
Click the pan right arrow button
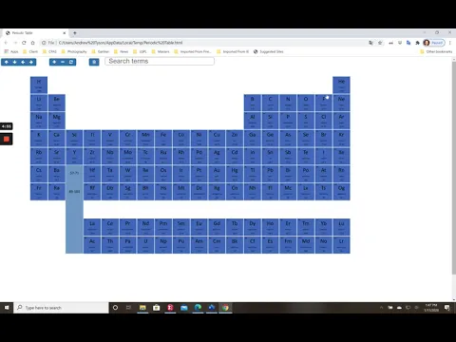(x=31, y=62)
